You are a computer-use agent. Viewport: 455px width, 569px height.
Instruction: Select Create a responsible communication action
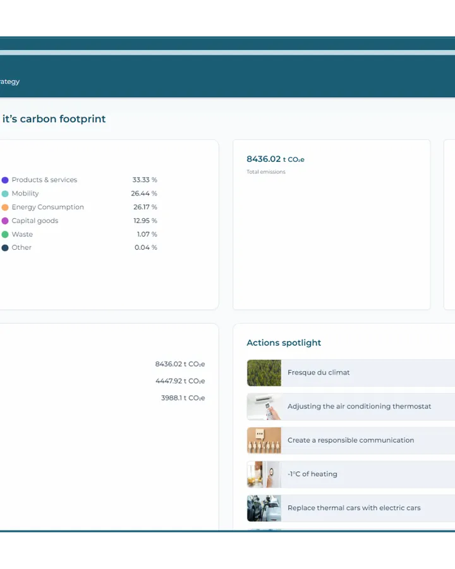point(351,440)
